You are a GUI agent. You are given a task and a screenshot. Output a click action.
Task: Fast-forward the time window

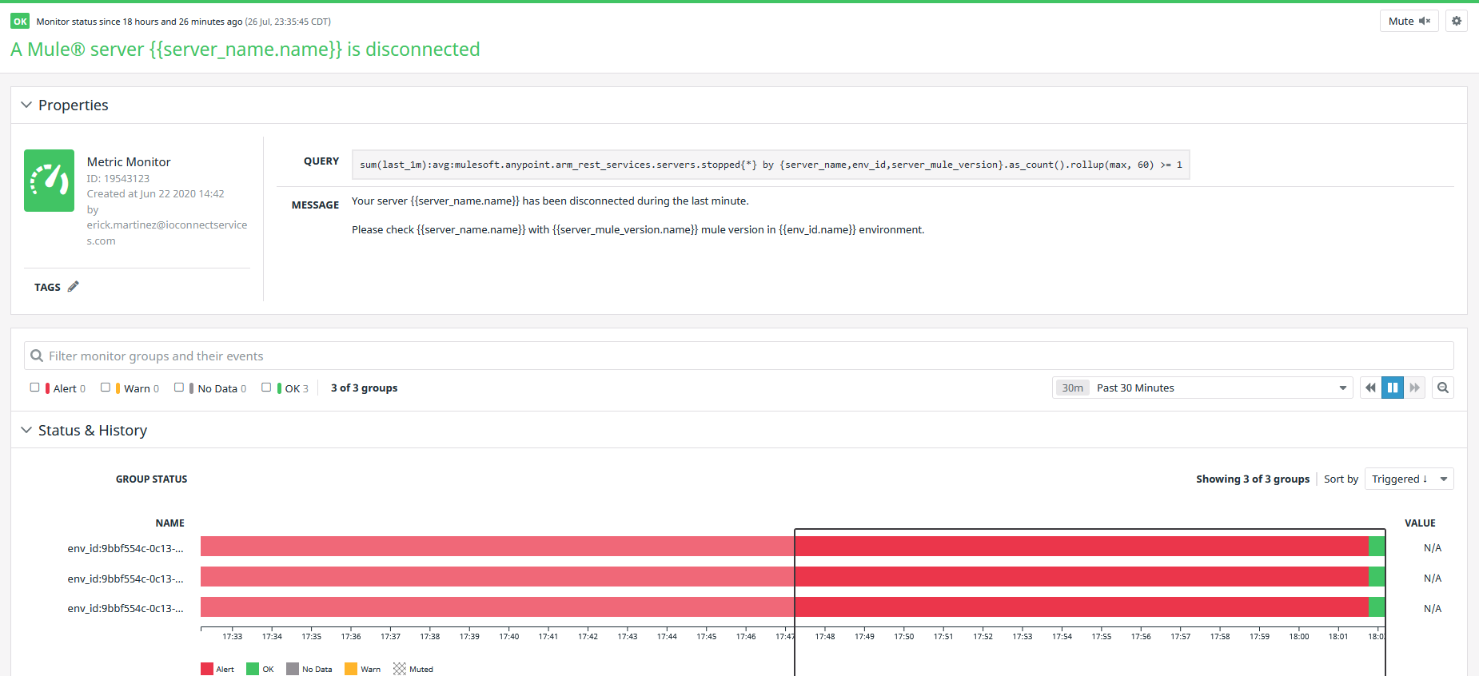[x=1414, y=388]
